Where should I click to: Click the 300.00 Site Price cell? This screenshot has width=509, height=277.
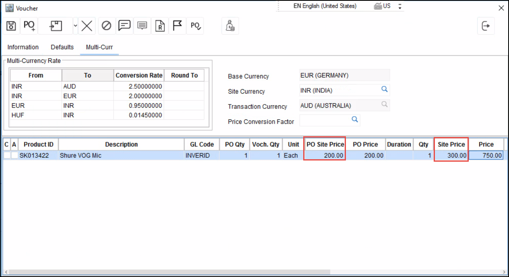[451, 155]
